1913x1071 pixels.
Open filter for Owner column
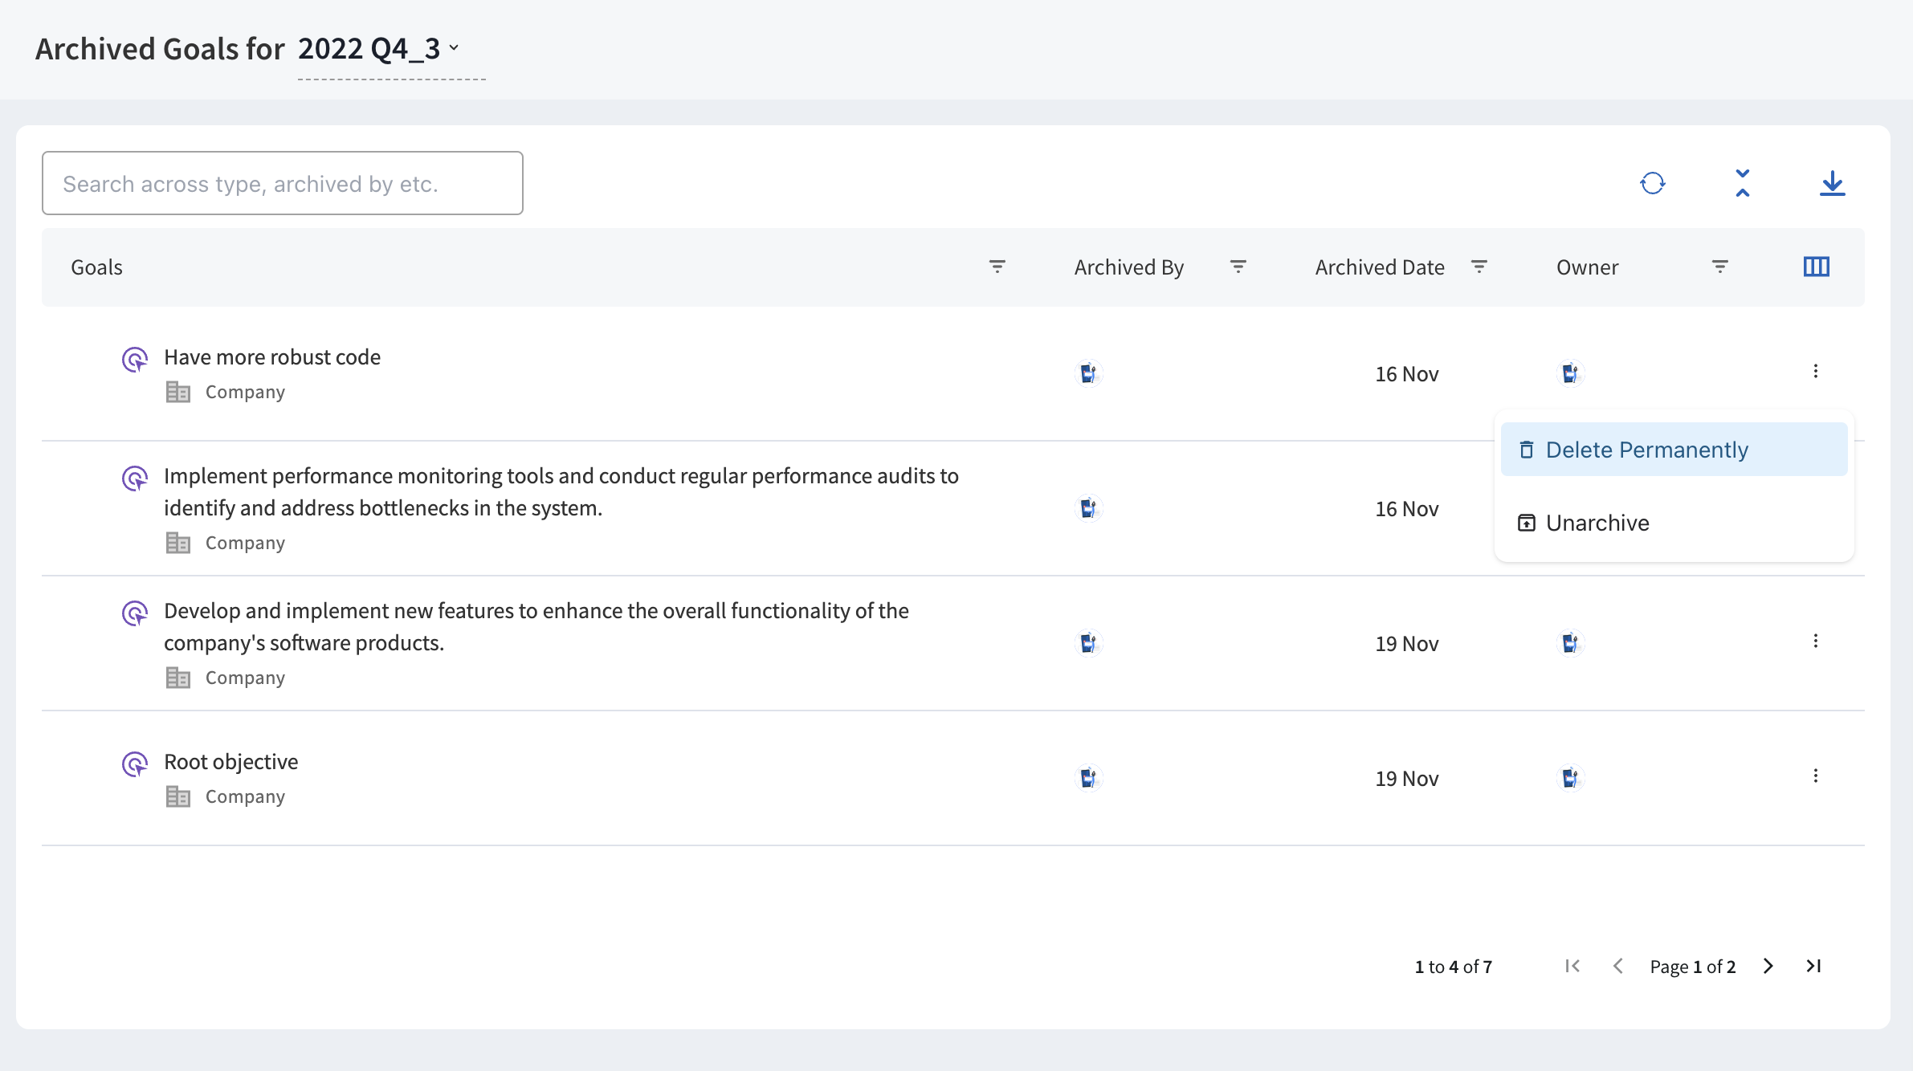pyautogui.click(x=1719, y=267)
